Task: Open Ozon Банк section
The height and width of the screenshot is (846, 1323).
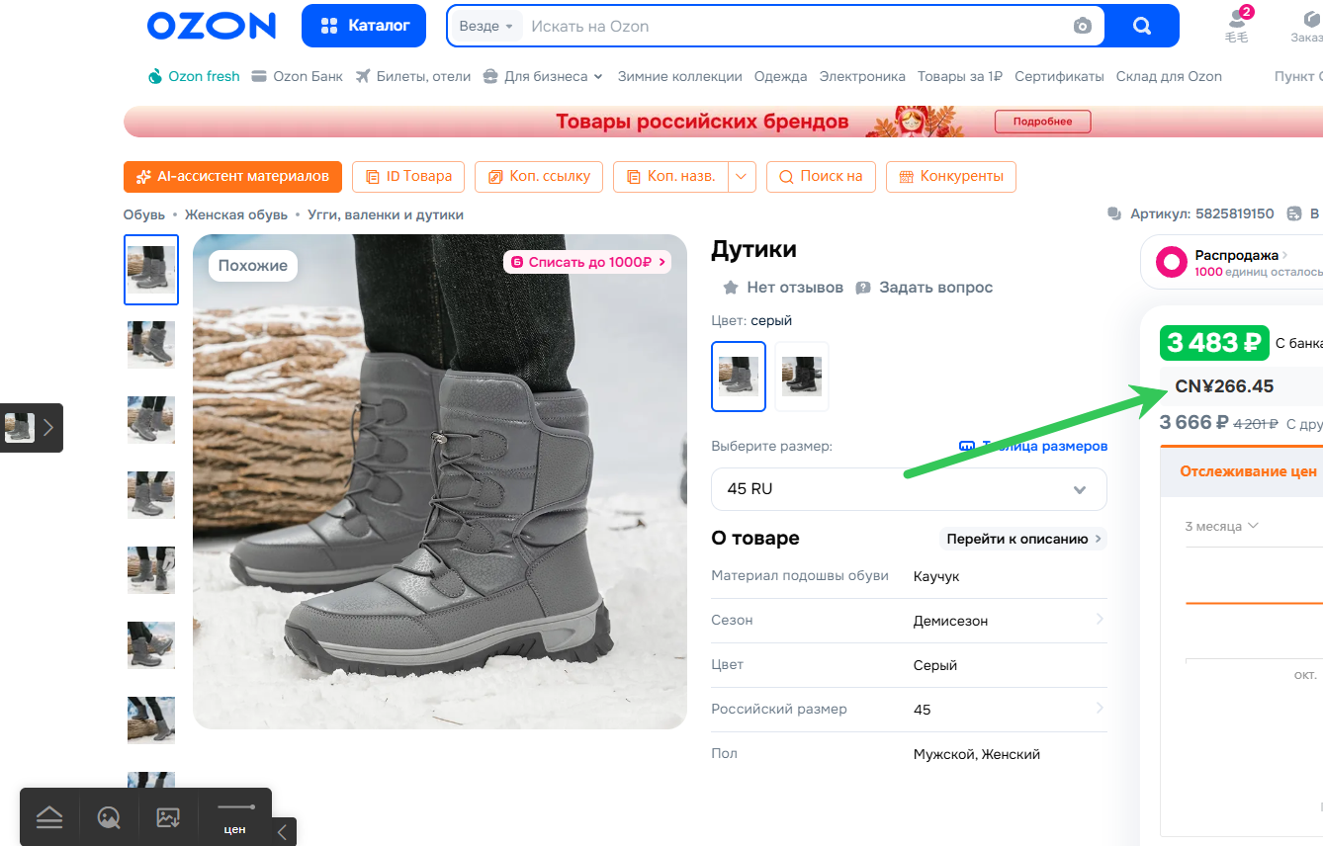Action: (x=298, y=76)
